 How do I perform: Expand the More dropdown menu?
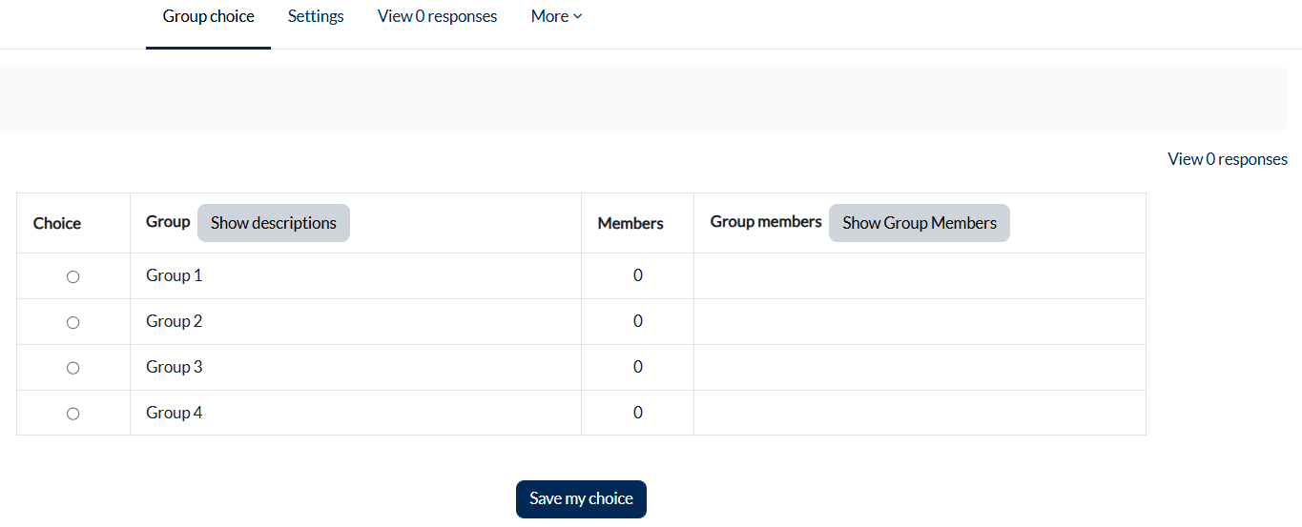tap(556, 16)
